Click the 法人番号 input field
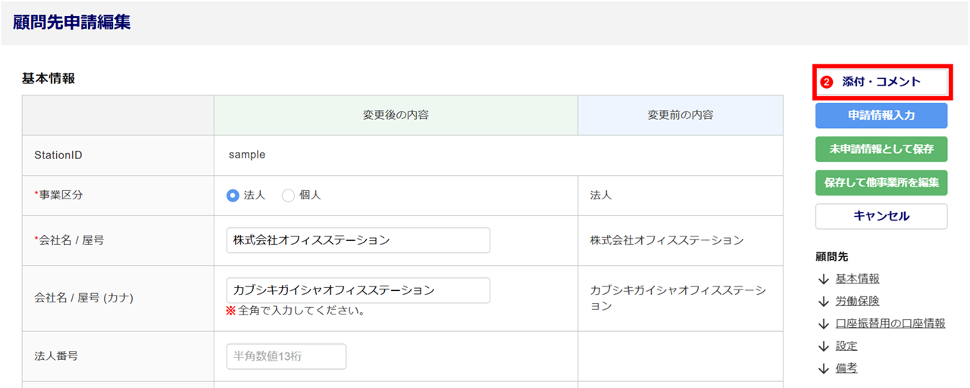Screen dimensions: 970x388 tap(286, 356)
